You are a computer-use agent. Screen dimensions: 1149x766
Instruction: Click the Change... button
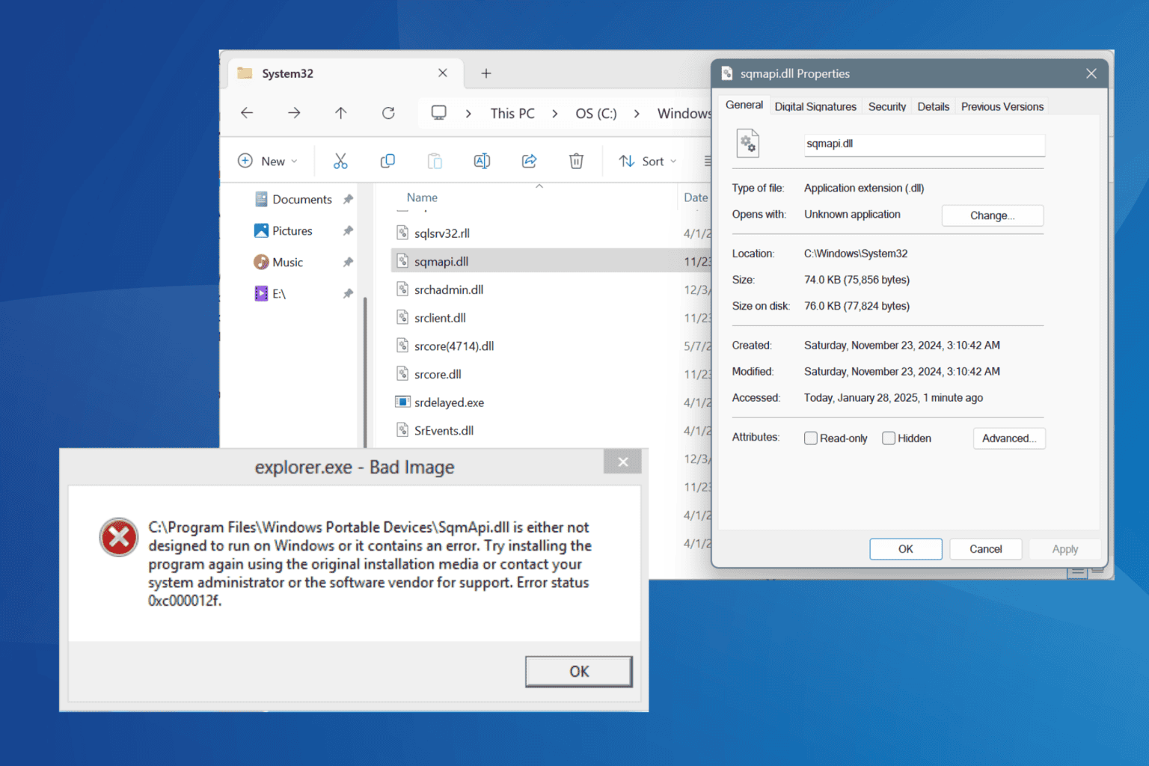(x=993, y=215)
